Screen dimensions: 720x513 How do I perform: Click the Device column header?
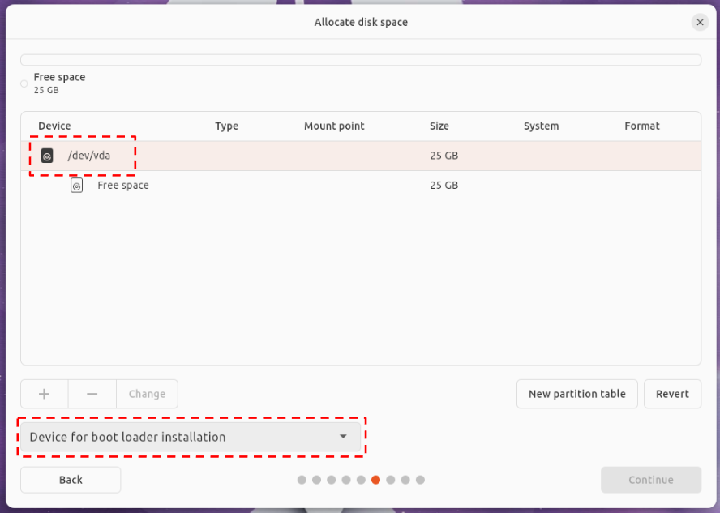click(54, 126)
